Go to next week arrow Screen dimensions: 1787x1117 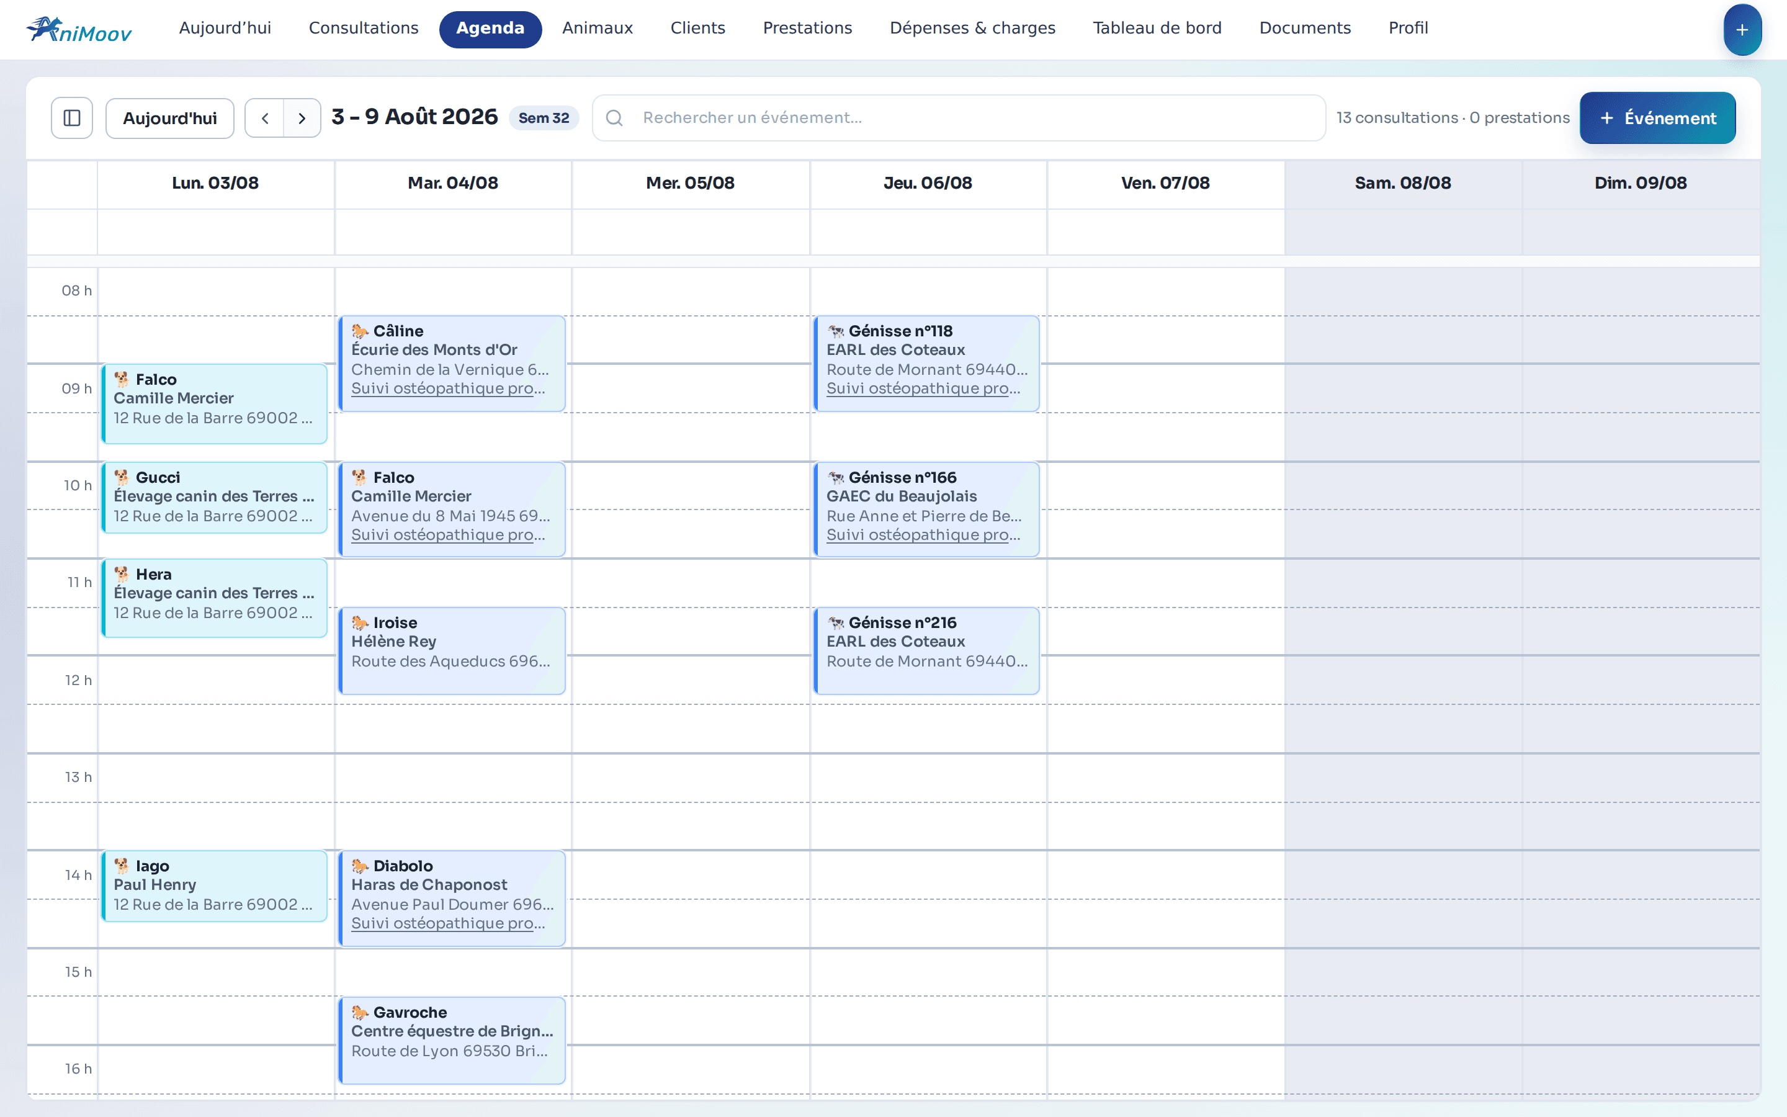click(302, 117)
